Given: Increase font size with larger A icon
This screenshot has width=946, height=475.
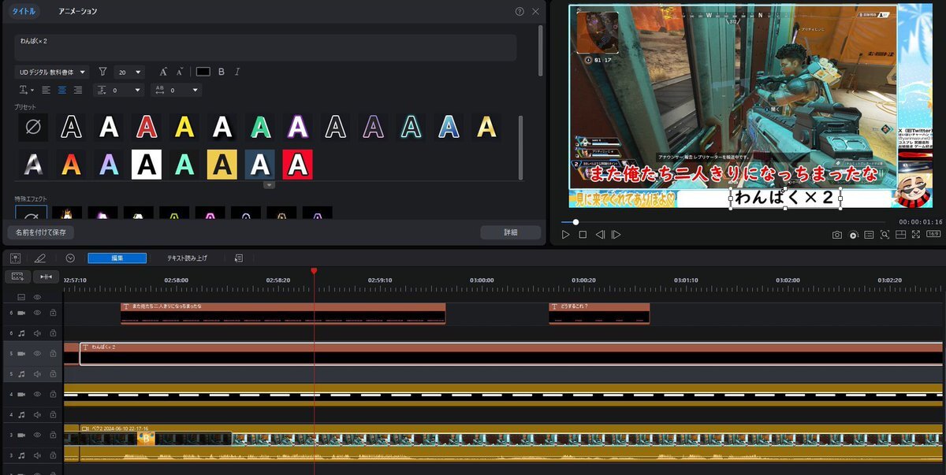Looking at the screenshot, I should tap(163, 72).
